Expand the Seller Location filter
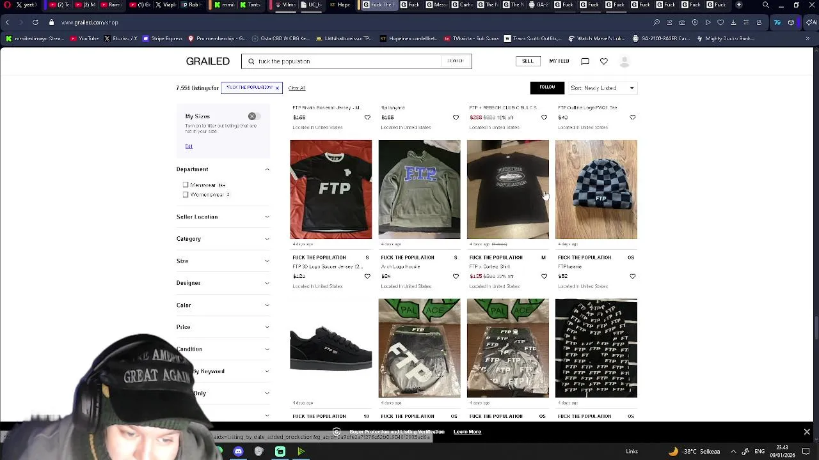This screenshot has height=460, width=819. (223, 217)
